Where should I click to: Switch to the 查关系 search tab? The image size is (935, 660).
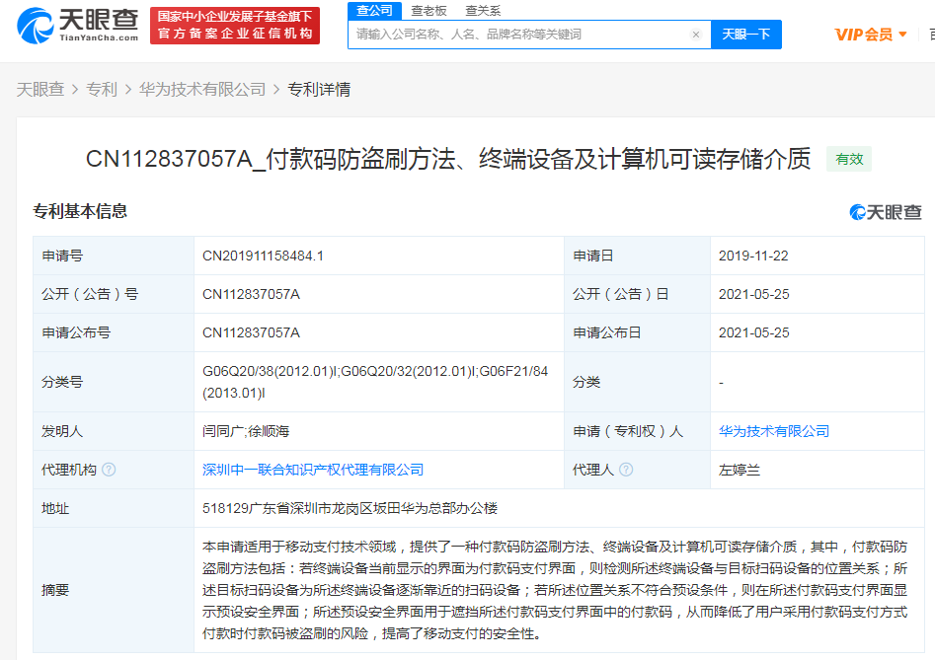pos(485,11)
